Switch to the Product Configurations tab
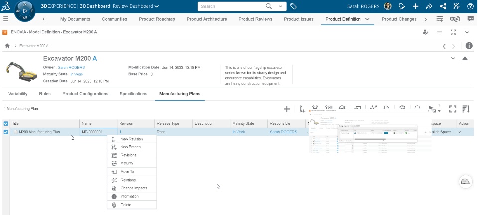The image size is (478, 215). (x=85, y=94)
